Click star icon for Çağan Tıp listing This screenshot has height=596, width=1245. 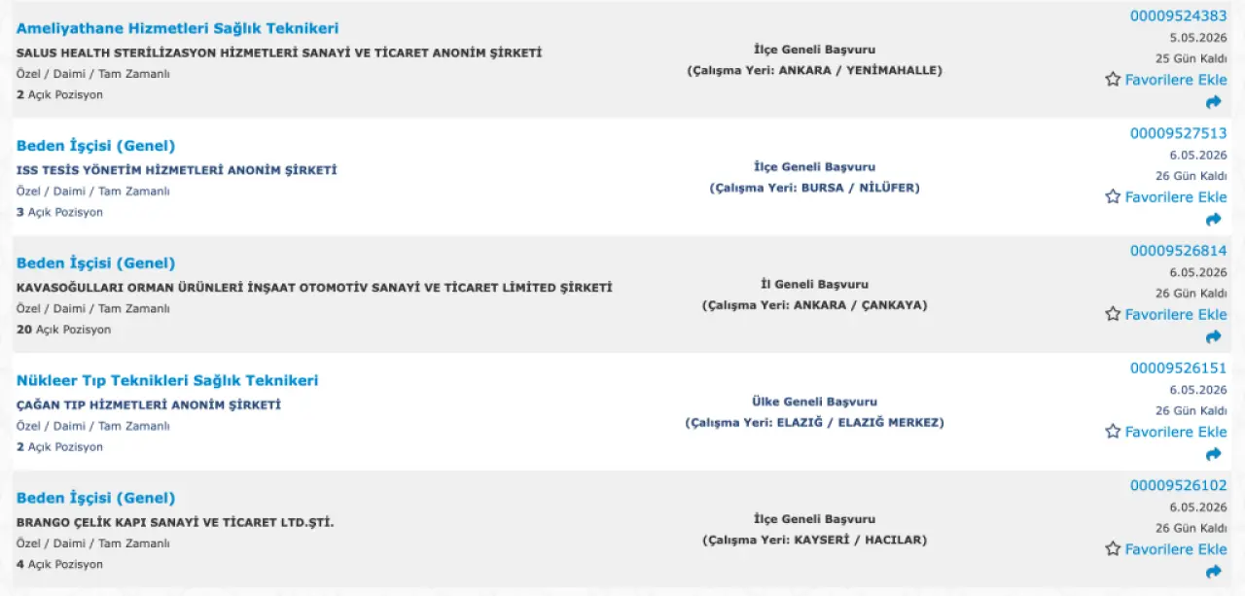pos(1113,432)
